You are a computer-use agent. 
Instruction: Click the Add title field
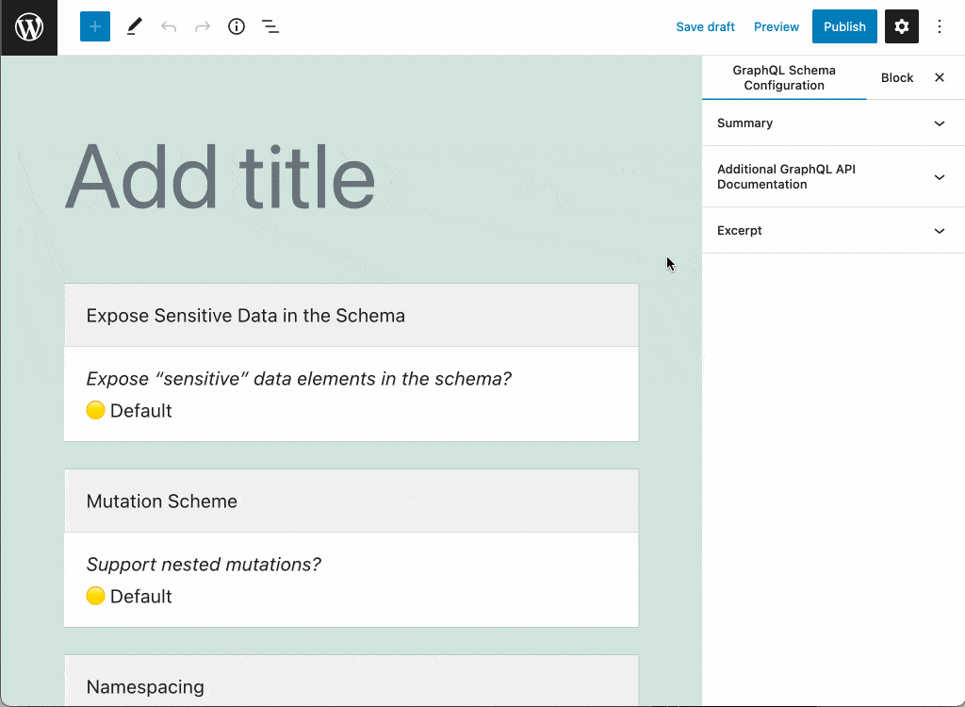coord(351,177)
